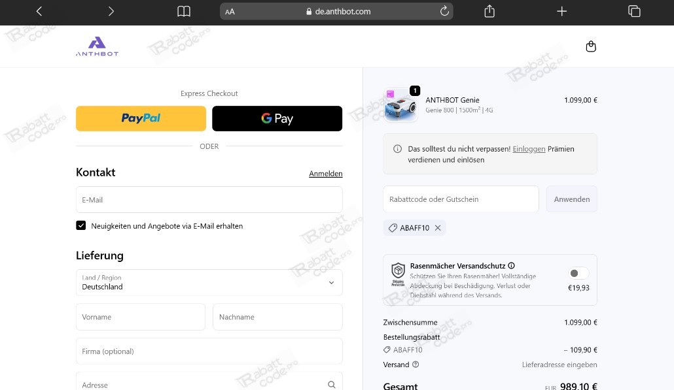Open the shopping bag cart icon
The image size is (674, 390).
pos(591,46)
